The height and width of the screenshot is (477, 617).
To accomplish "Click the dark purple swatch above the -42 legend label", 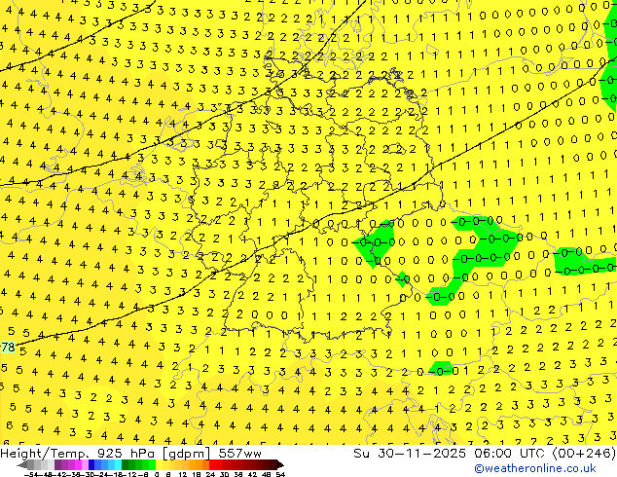I will (x=57, y=464).
